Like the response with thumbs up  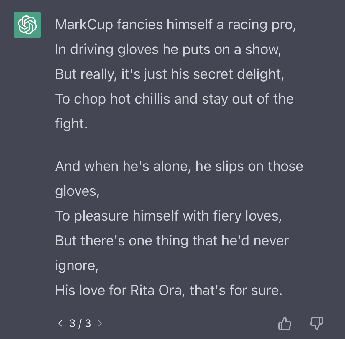click(x=285, y=323)
